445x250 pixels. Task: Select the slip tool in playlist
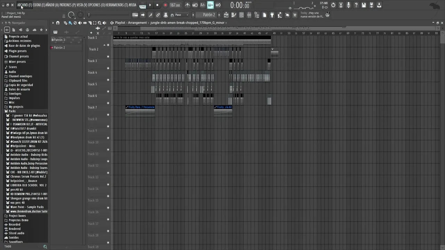[84, 23]
